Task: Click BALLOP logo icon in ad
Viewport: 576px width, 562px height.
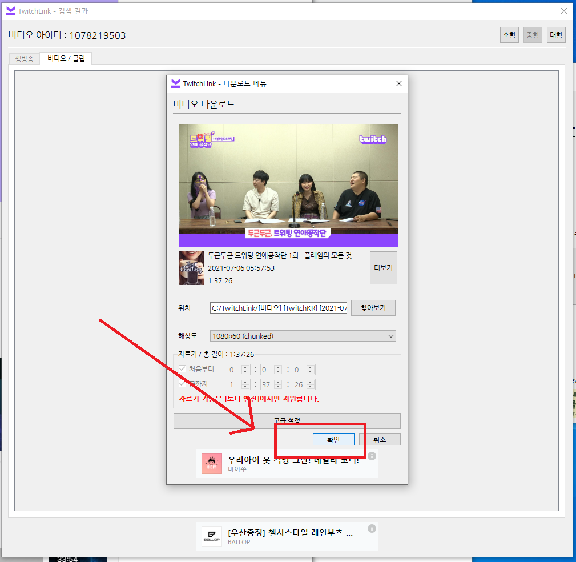Action: tap(212, 536)
